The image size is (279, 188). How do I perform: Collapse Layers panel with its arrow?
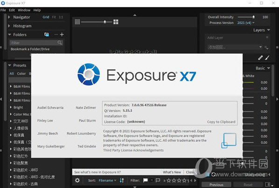click(x=269, y=30)
